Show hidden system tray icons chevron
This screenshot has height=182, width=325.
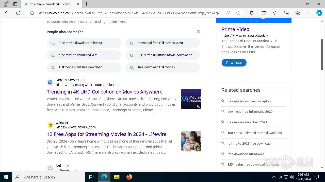coord(274,177)
